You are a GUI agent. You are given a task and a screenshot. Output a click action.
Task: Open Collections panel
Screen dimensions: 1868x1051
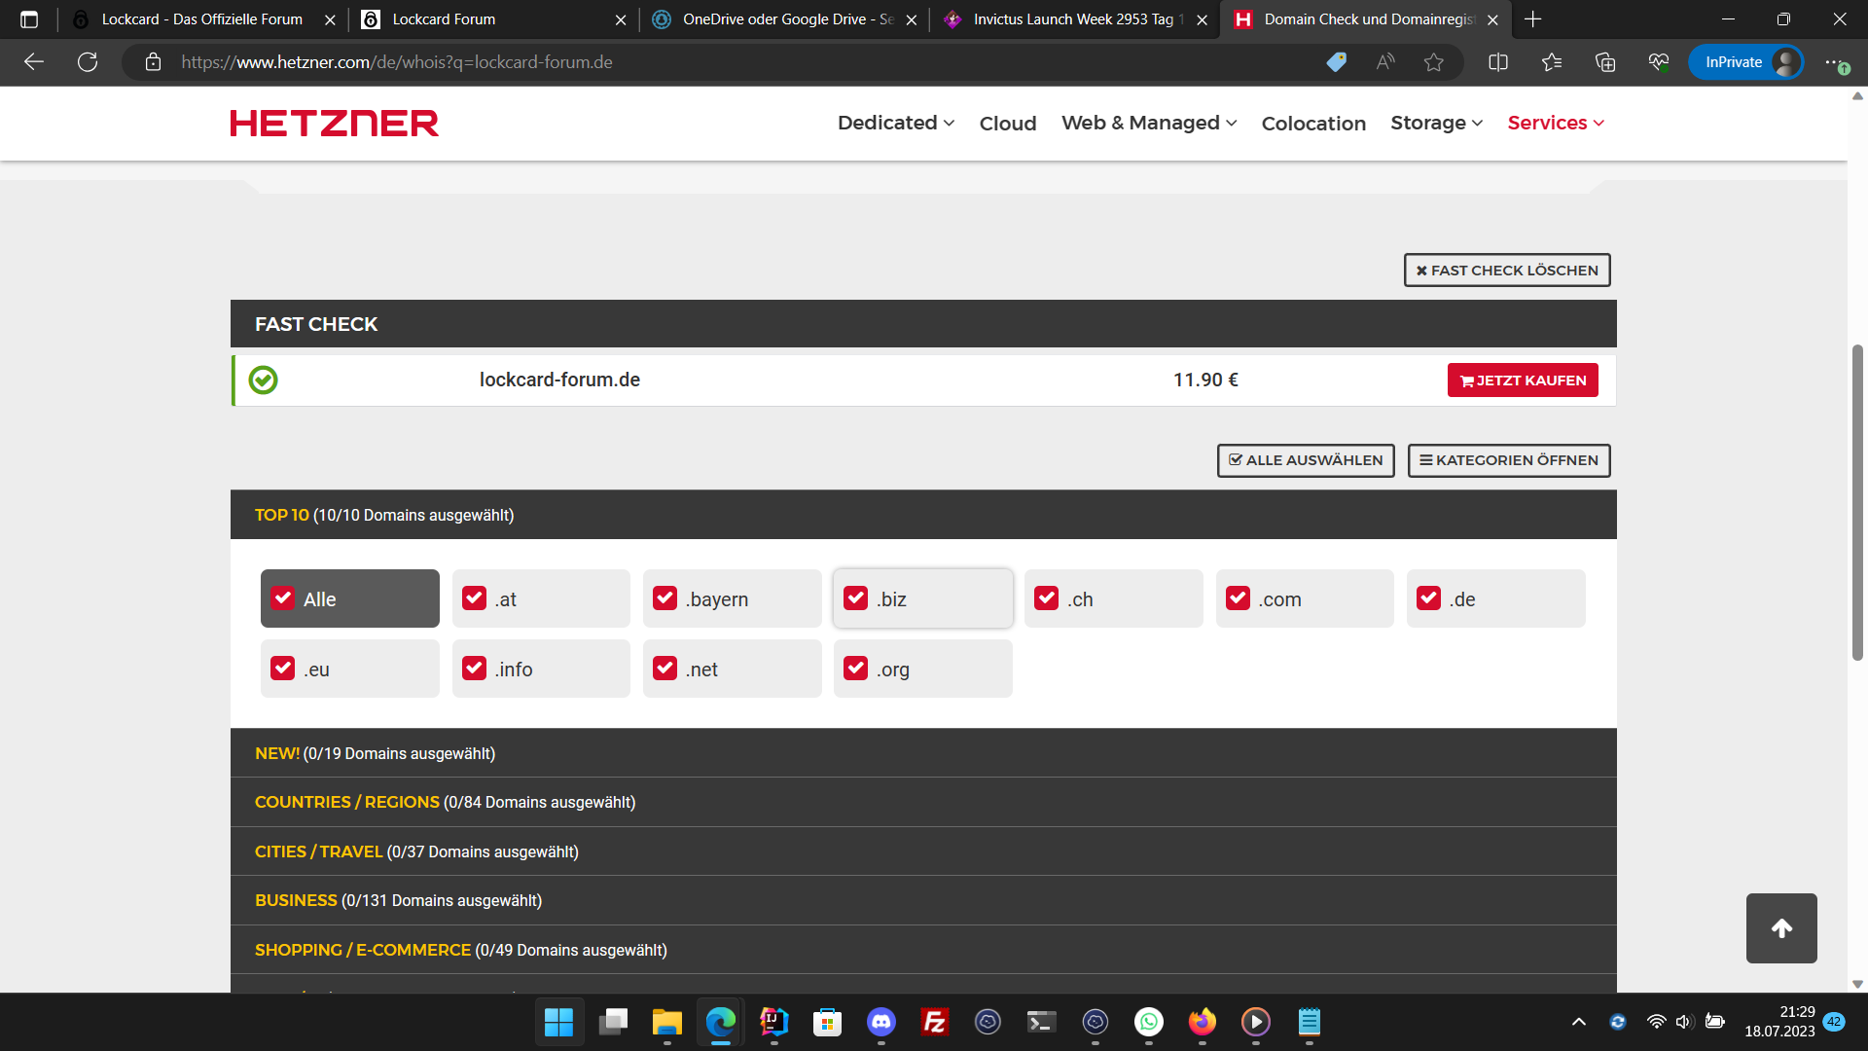pos(1605,62)
